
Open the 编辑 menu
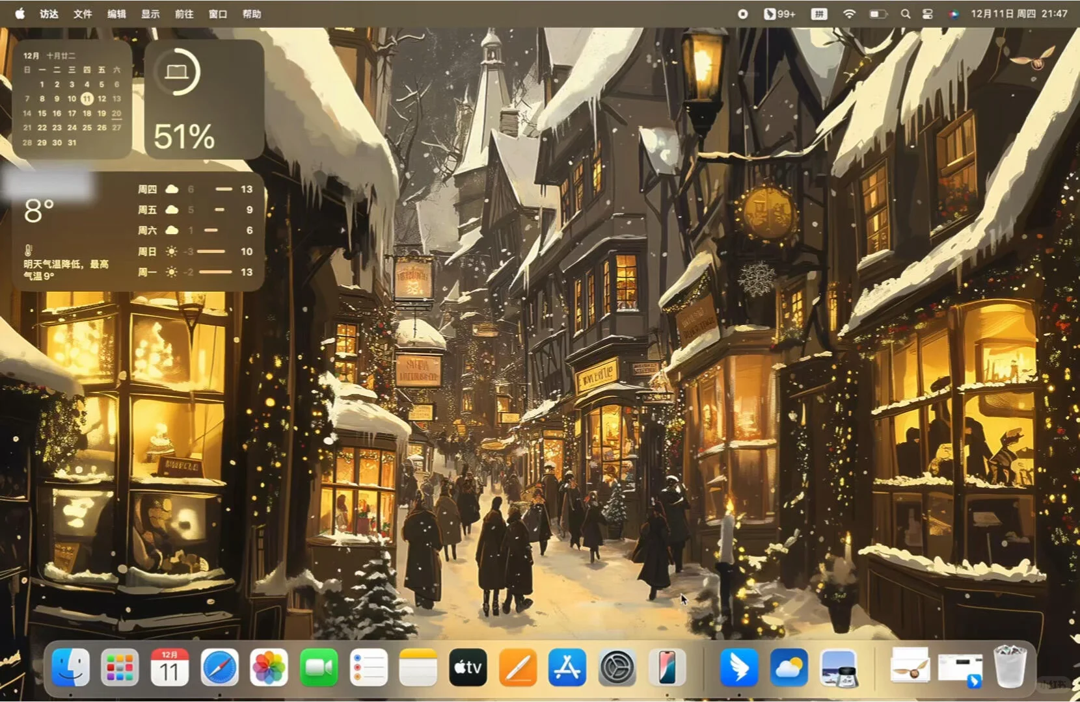[x=116, y=14]
